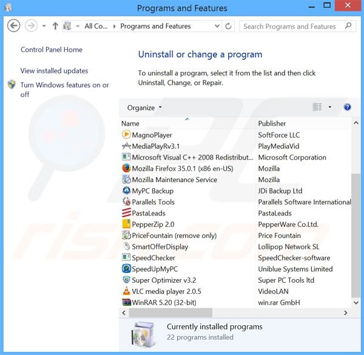
Task: Click the breadcrumb arrow after All Co...
Action: coord(114,26)
